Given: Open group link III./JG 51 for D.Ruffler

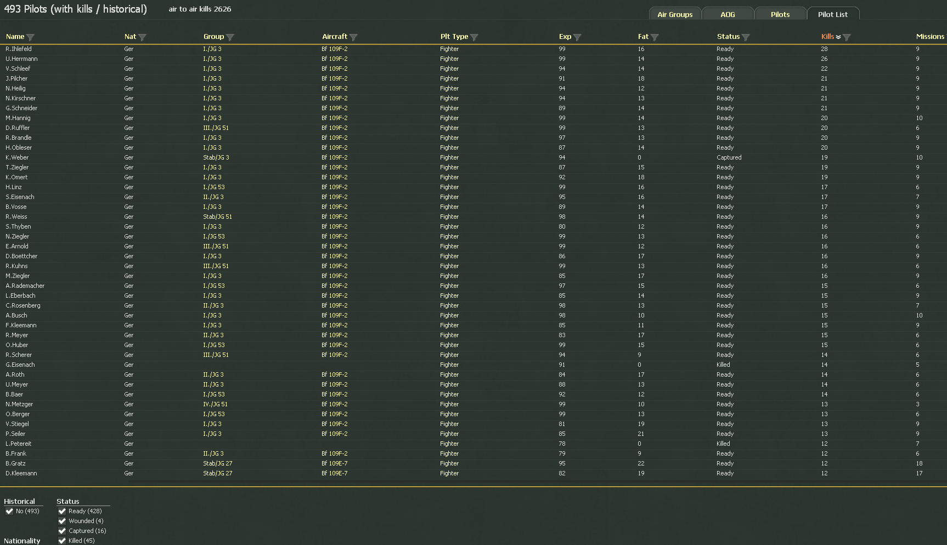Looking at the screenshot, I should [x=216, y=128].
